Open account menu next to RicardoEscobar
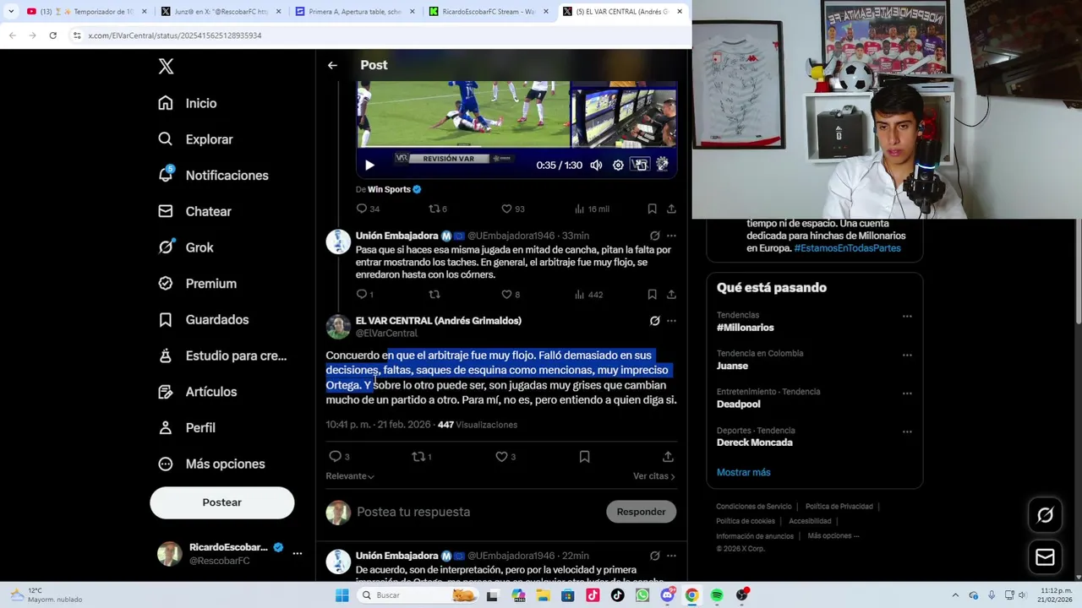The height and width of the screenshot is (608, 1082). (297, 553)
